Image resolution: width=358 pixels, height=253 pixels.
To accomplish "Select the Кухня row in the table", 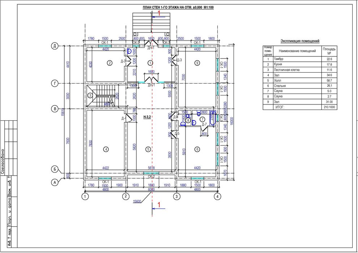I will pyautogui.click(x=300, y=64).
